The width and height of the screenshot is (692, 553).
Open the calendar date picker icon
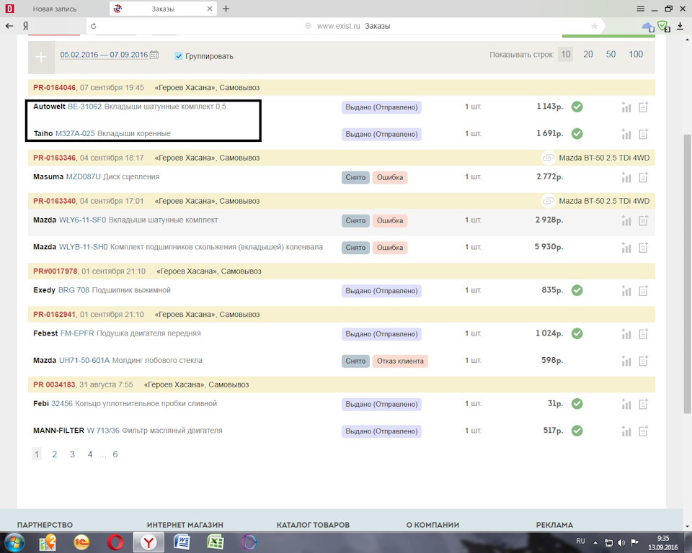click(154, 55)
